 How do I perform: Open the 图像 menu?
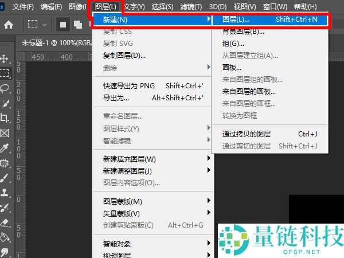point(77,7)
